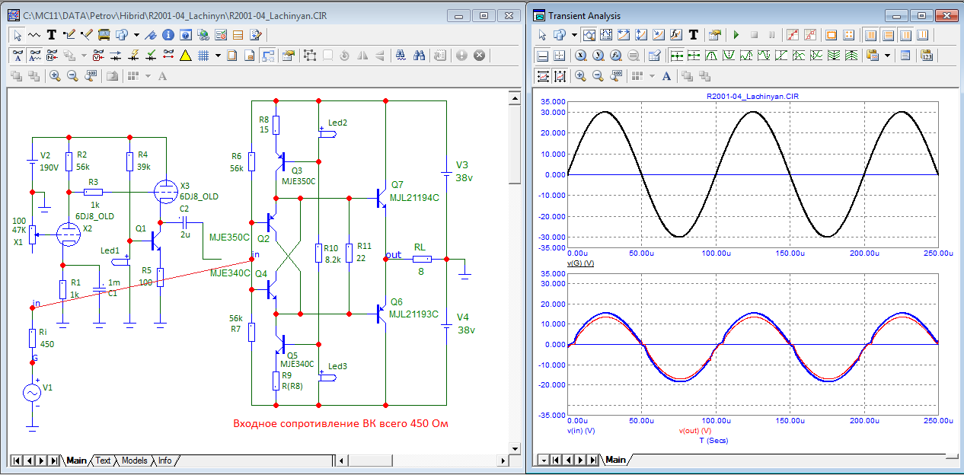Viewport: 964px width, 475px height.
Task: Click the Info mode icon in schematic toolbar
Action: pos(168,34)
